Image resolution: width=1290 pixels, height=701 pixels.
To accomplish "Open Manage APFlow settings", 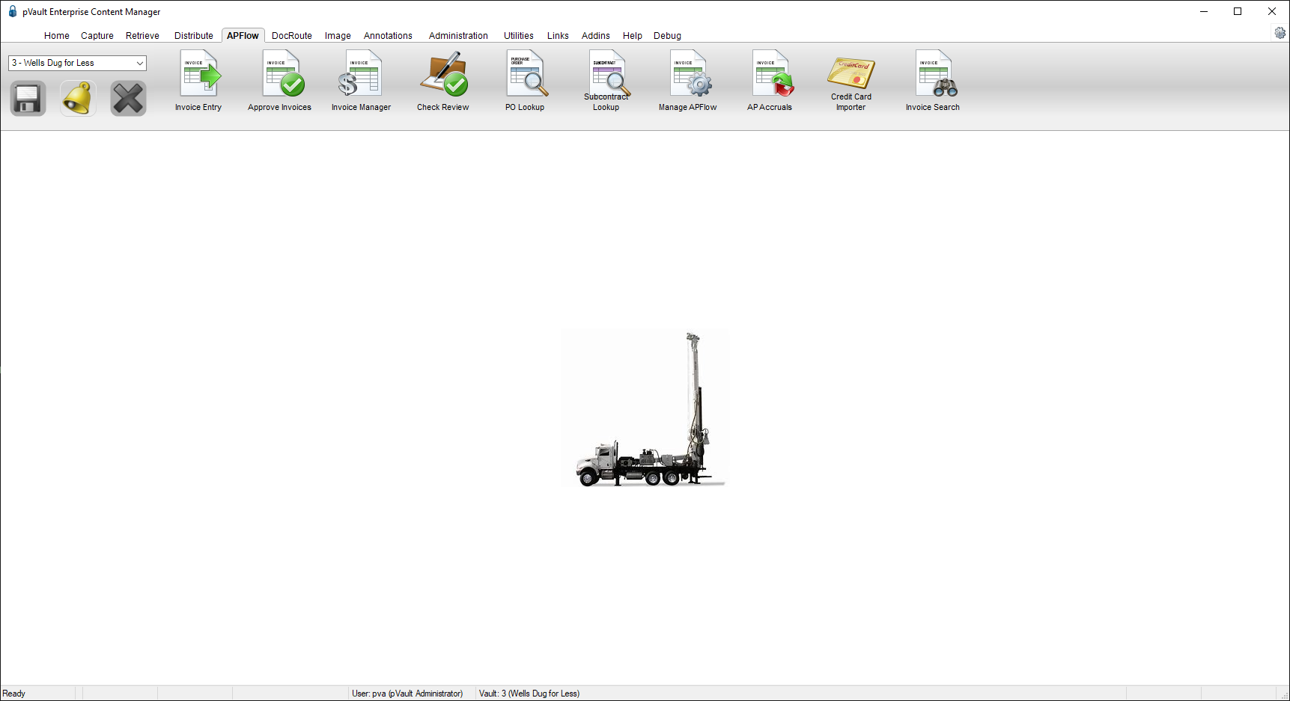I will click(x=687, y=81).
